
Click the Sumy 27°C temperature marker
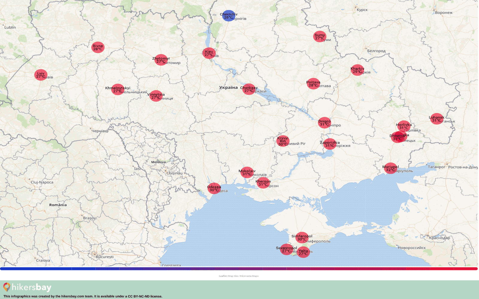click(320, 36)
